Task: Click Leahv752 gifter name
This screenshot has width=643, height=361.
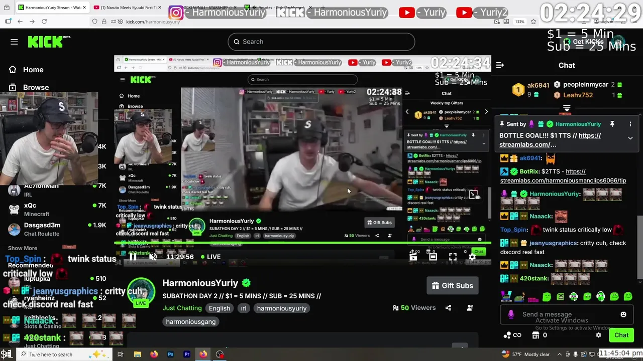Action: (x=578, y=95)
